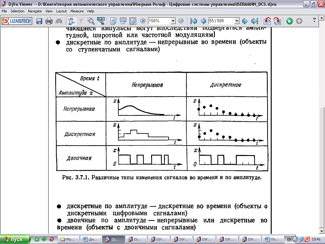The height and width of the screenshot is (244, 325).
Task: Open Find with the binoculars icon
Action: [x=59, y=21]
